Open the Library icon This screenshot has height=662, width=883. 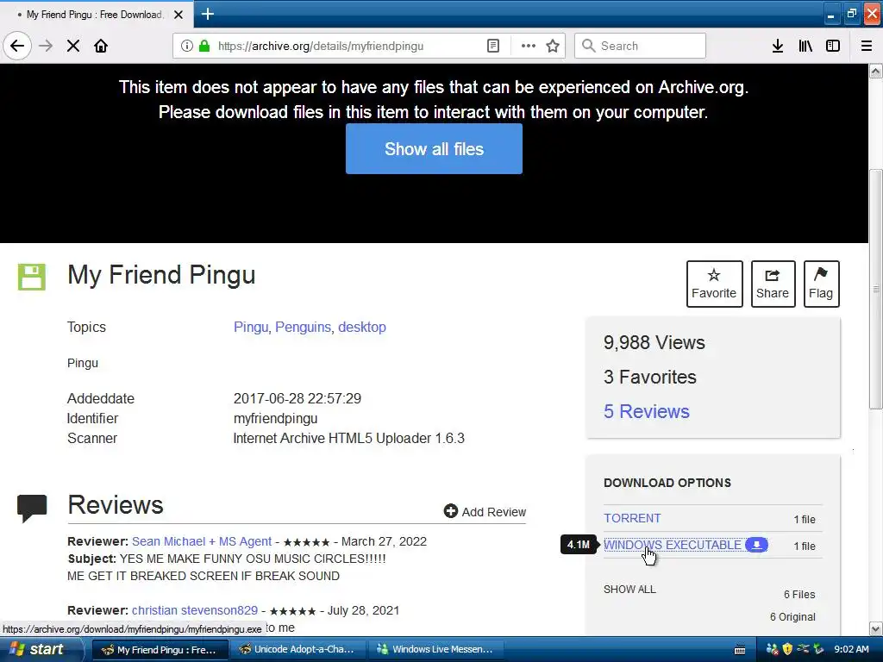(x=805, y=46)
